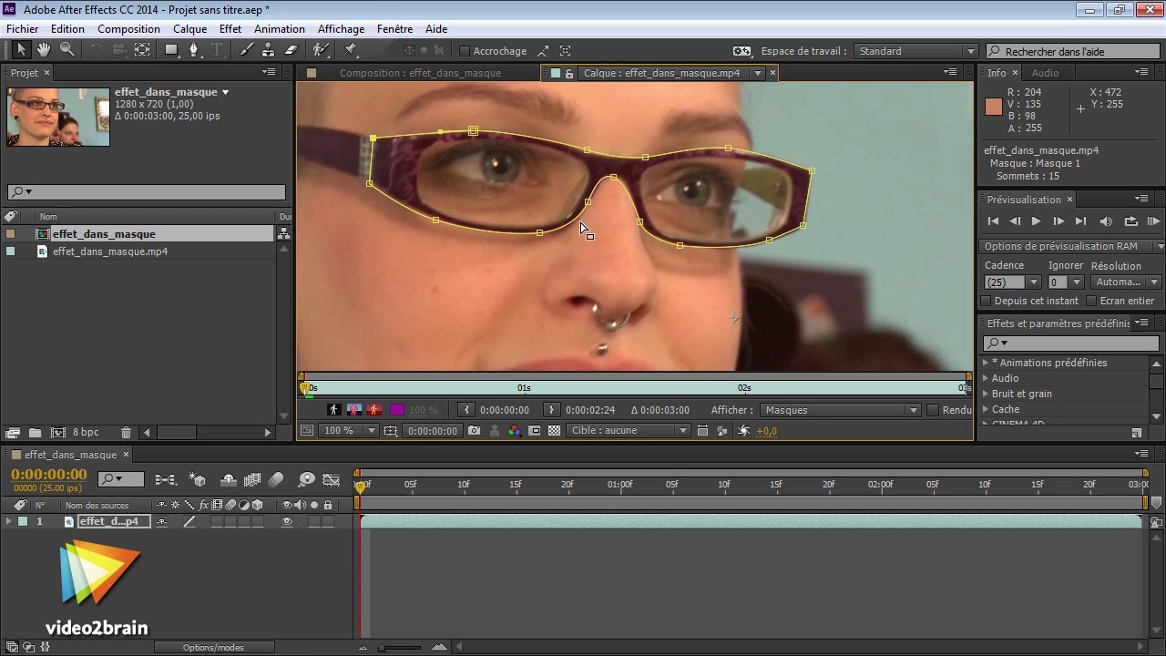
Task: Select the Hand tool
Action: [44, 50]
